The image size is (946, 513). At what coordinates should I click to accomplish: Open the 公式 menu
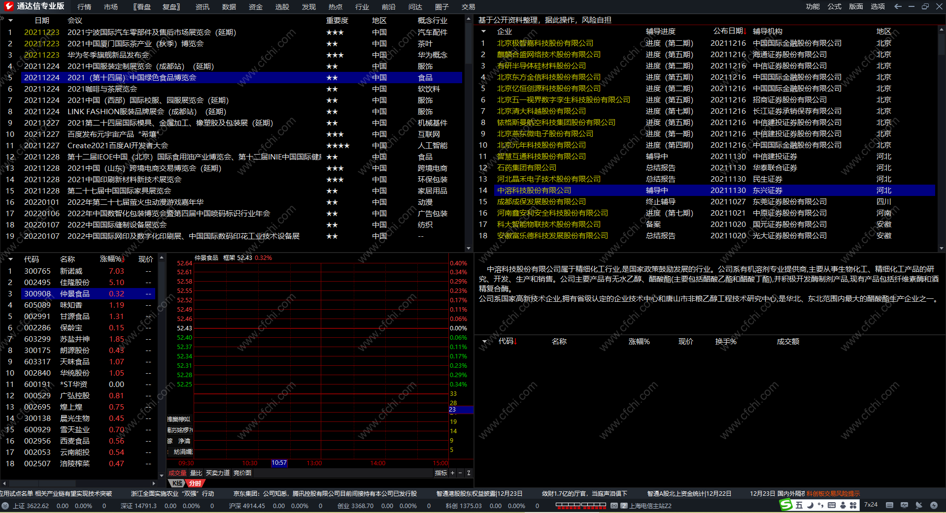[x=835, y=6]
